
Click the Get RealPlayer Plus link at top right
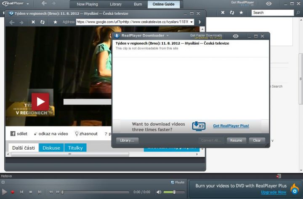(x=242, y=3)
